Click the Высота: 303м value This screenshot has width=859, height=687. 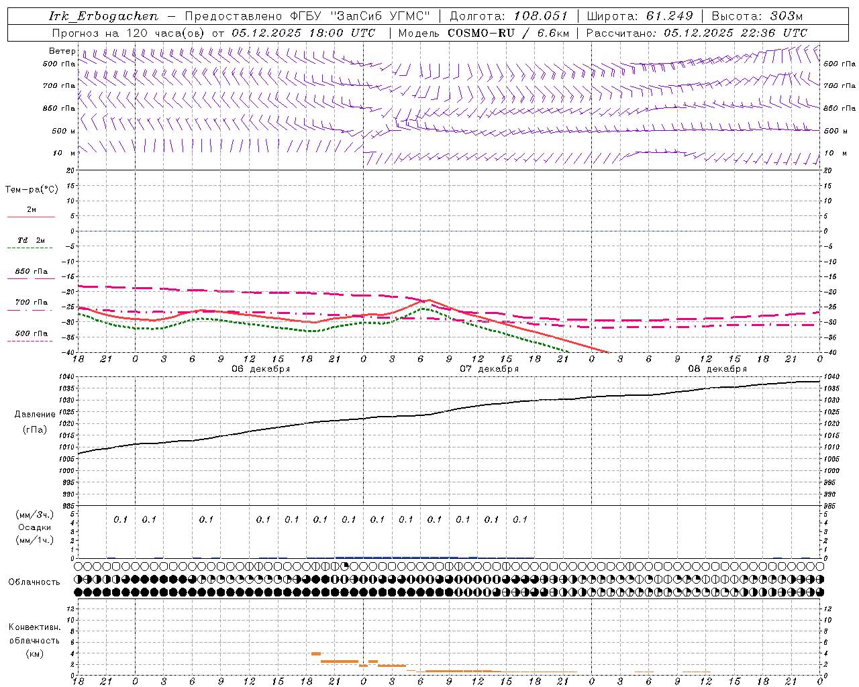tap(757, 16)
